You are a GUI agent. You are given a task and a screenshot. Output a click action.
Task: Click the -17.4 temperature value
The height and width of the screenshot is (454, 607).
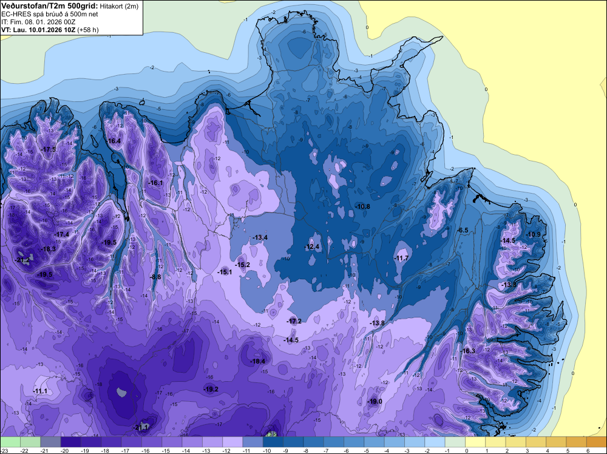(x=61, y=234)
